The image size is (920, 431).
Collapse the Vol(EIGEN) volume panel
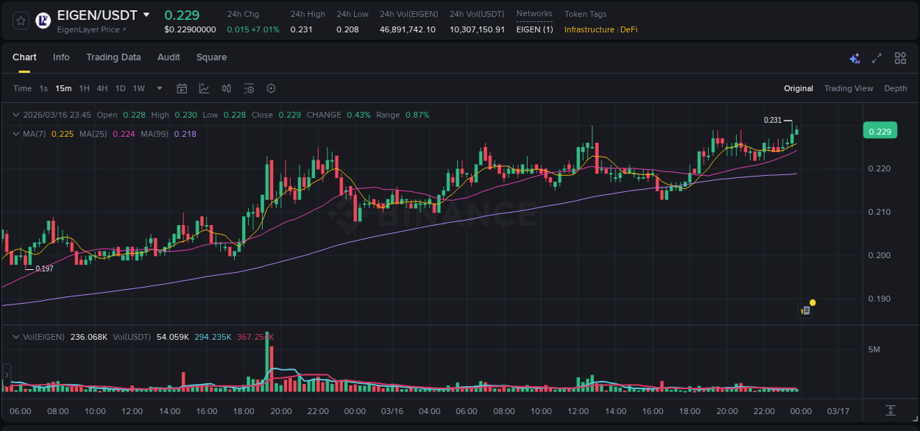[x=15, y=336]
